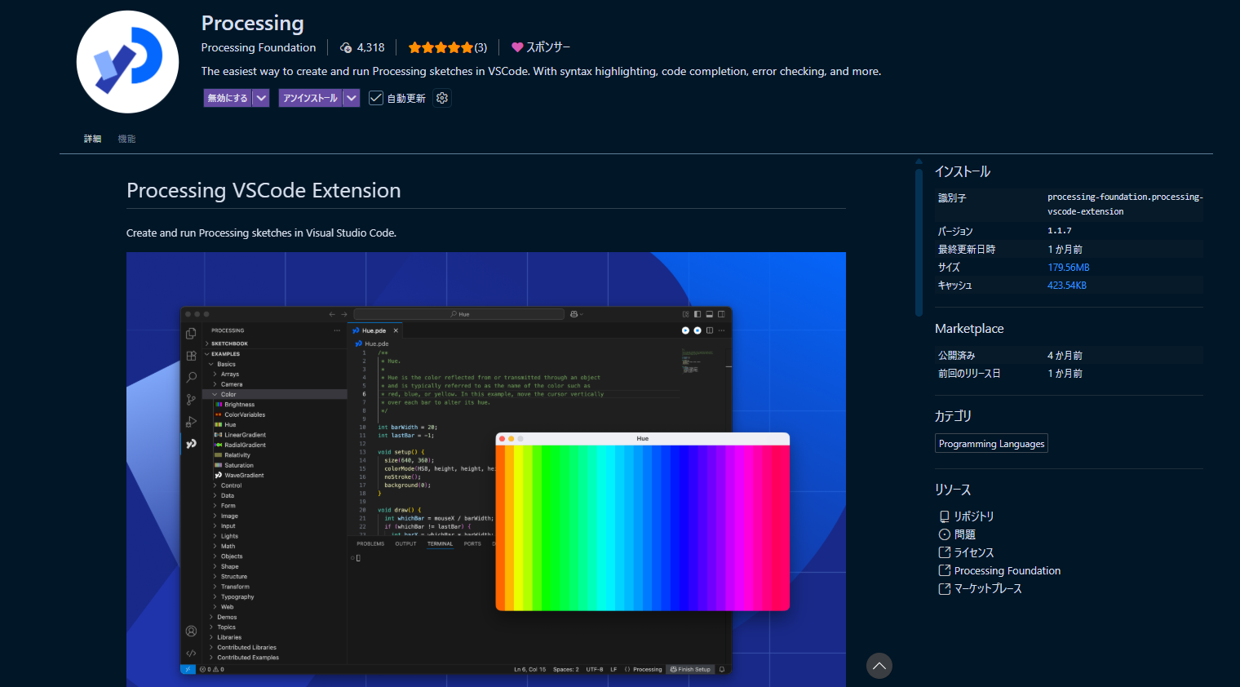Click the 4,318 install count

370,47
